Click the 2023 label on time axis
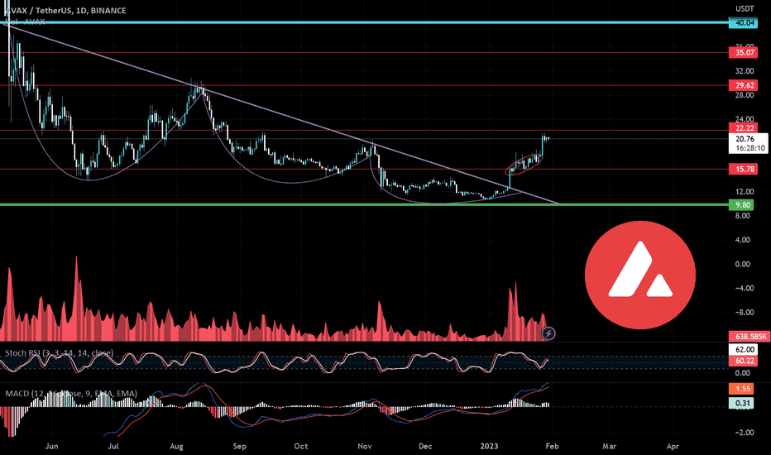Viewport: 771px width, 455px height. 489,446
